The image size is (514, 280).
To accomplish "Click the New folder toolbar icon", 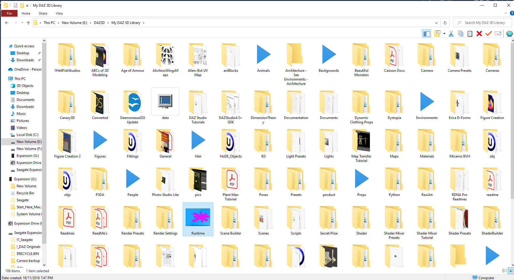I will coord(437,34).
